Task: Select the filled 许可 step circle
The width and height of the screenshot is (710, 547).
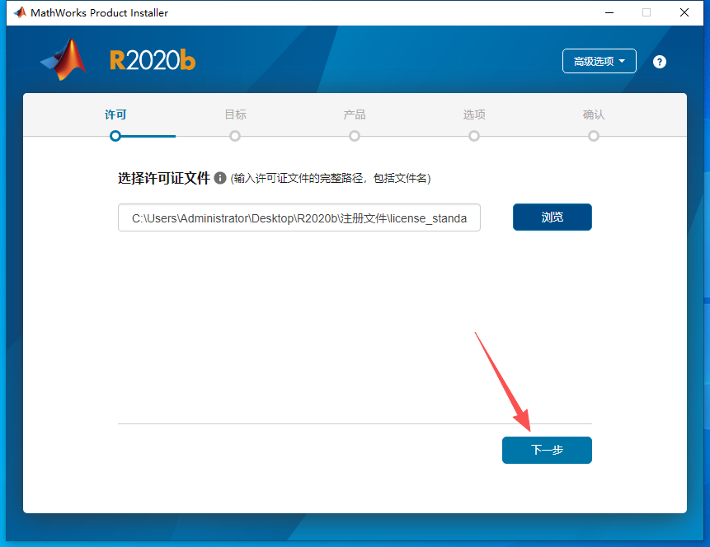Action: coord(115,135)
